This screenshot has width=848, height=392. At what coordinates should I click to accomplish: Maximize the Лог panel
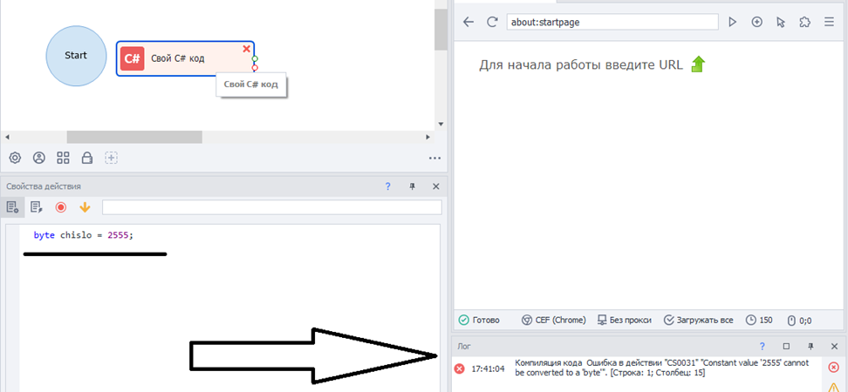coord(786,346)
